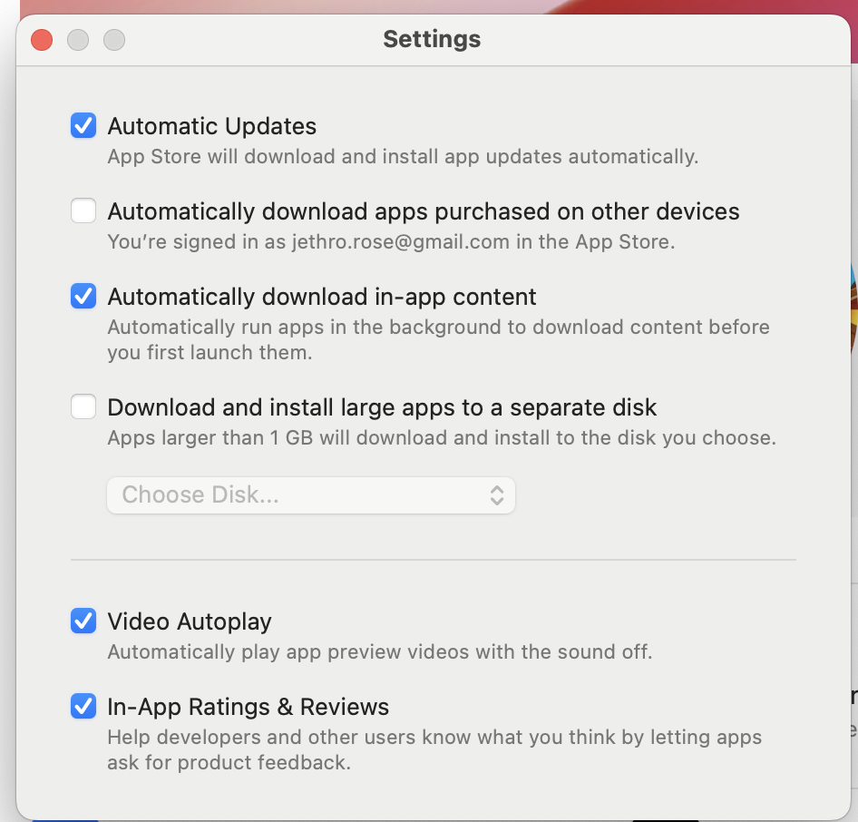Enable automatic download of purchased apps checkbox

[83, 210]
